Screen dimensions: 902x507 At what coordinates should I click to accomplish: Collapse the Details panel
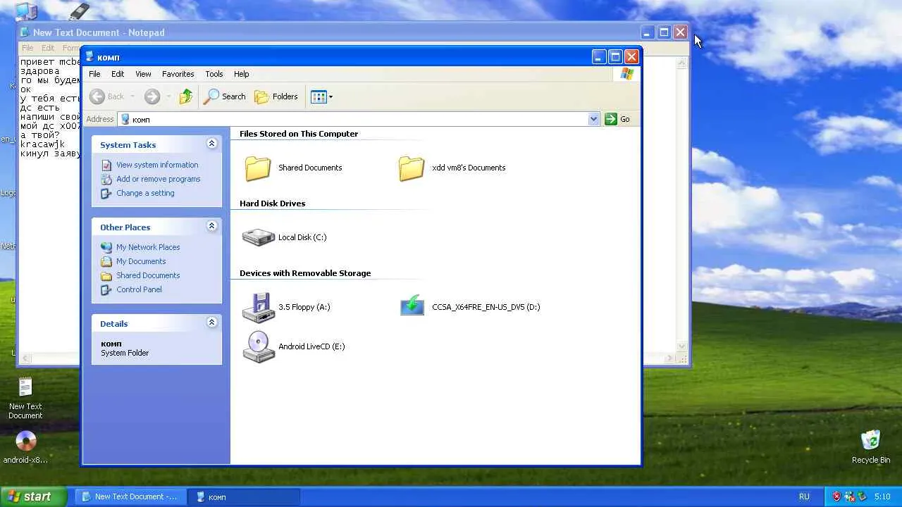(211, 323)
